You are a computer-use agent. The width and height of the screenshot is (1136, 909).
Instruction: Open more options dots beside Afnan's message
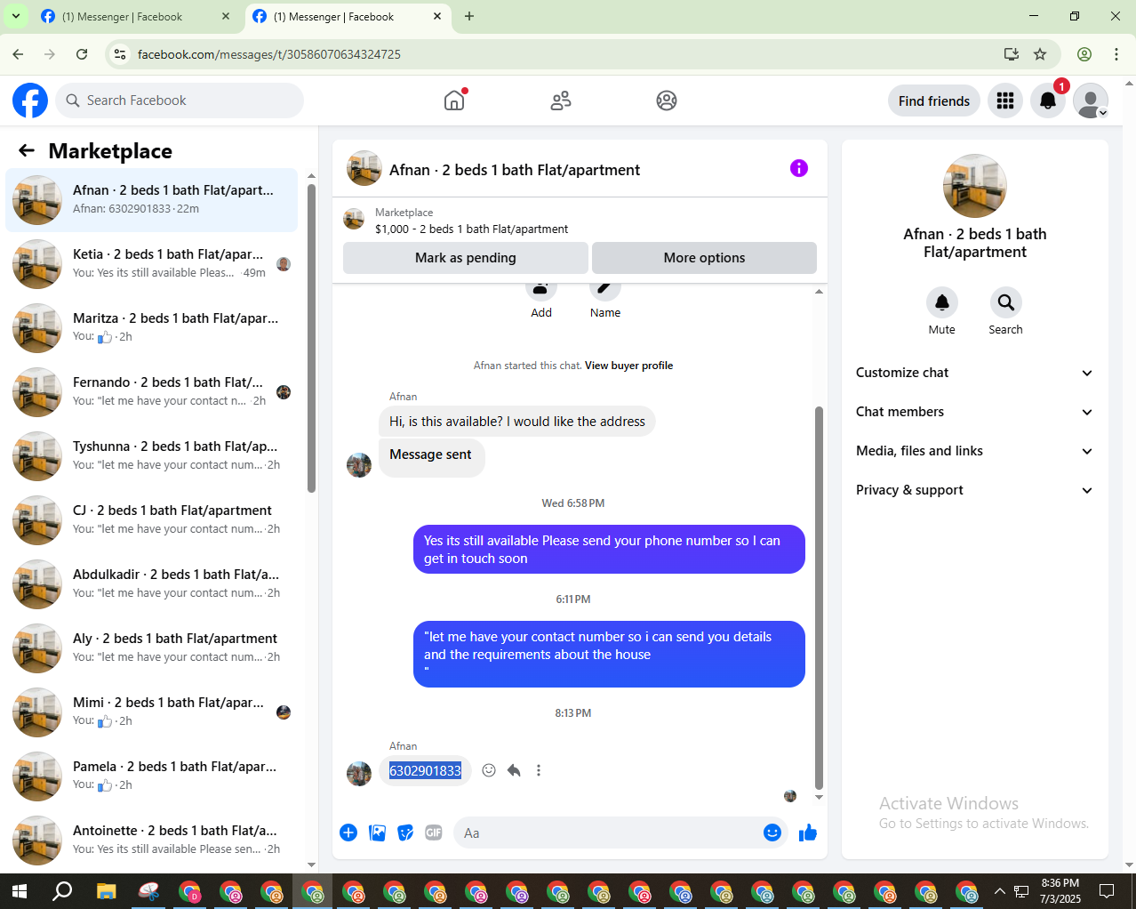tap(539, 770)
